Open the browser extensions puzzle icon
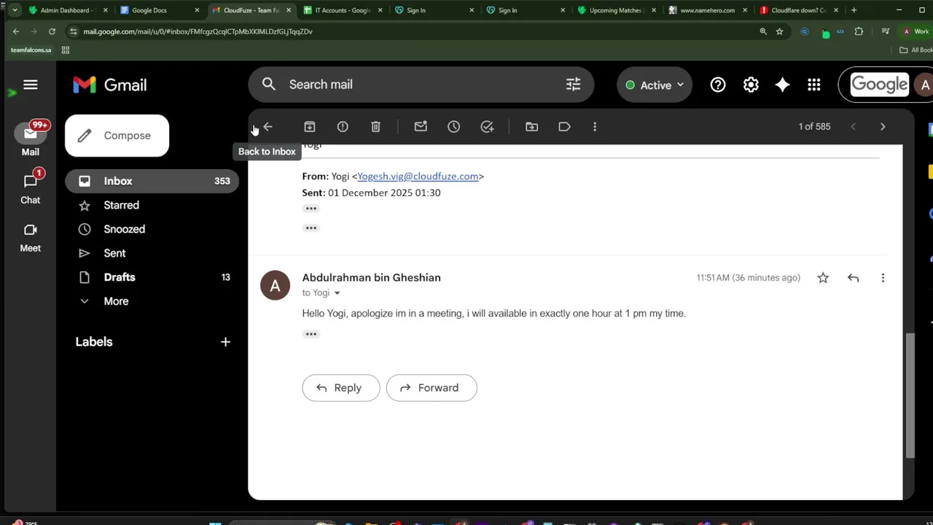 (x=859, y=31)
